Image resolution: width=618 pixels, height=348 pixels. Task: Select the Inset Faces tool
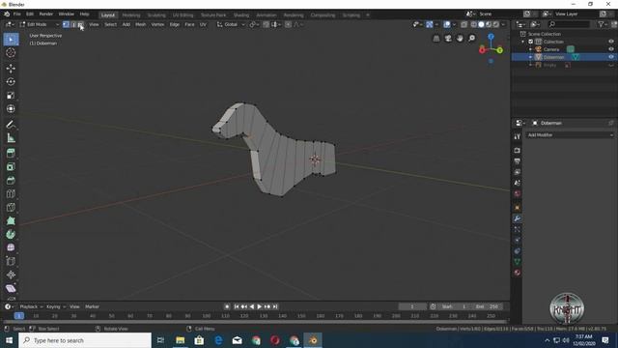[11, 167]
